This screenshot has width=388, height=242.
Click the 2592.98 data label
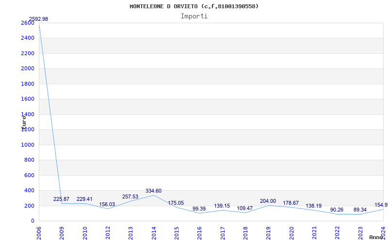(39, 19)
